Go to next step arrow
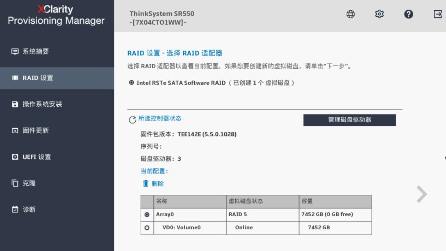 (x=422, y=194)
